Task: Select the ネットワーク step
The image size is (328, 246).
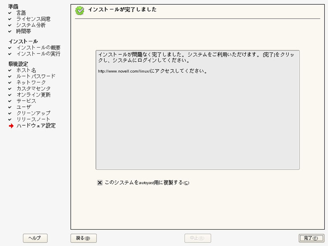Action: coord(31,82)
